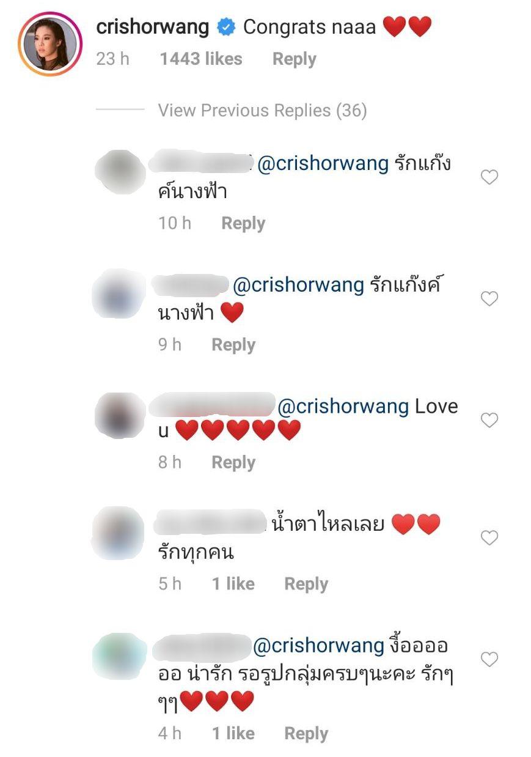View '1 like' on the 5 h comment

point(233,585)
